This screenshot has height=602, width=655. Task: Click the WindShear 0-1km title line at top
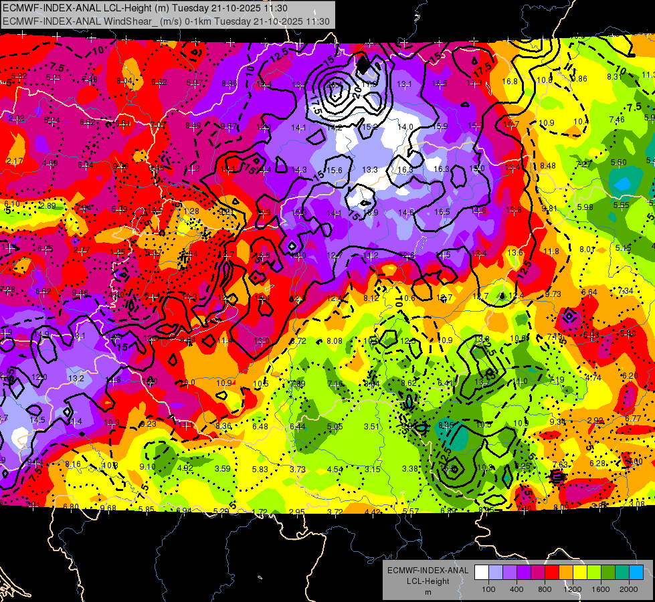click(166, 21)
